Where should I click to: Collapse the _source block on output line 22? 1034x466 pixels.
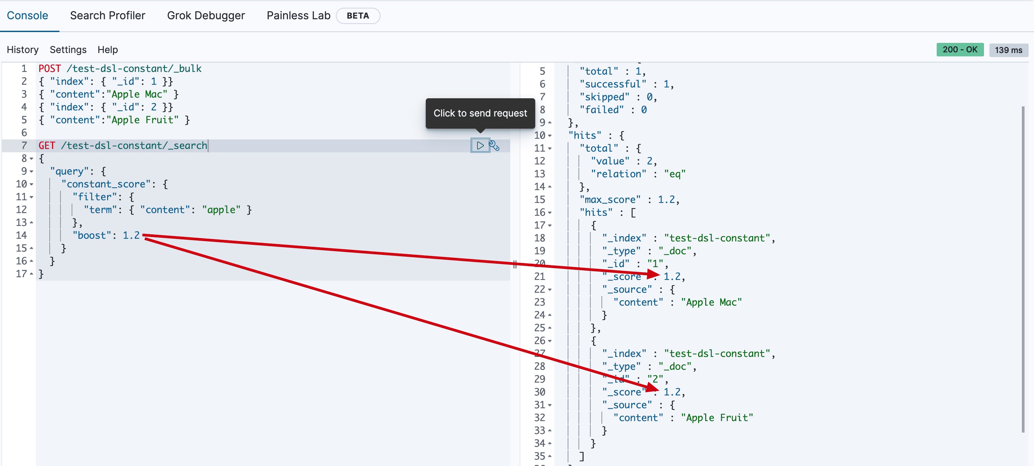coord(550,289)
